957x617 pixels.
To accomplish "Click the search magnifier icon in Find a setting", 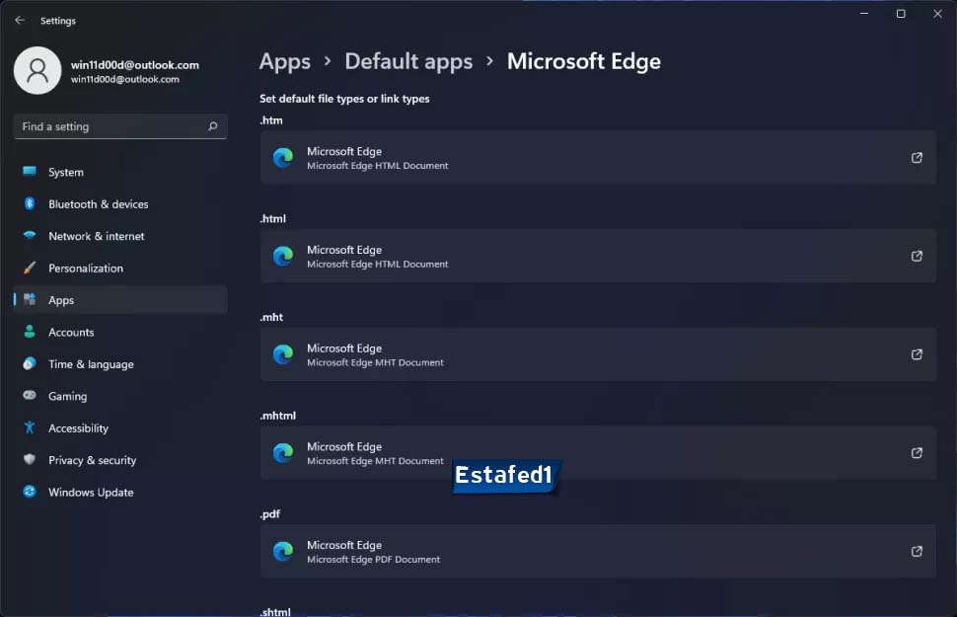I will pyautogui.click(x=212, y=126).
